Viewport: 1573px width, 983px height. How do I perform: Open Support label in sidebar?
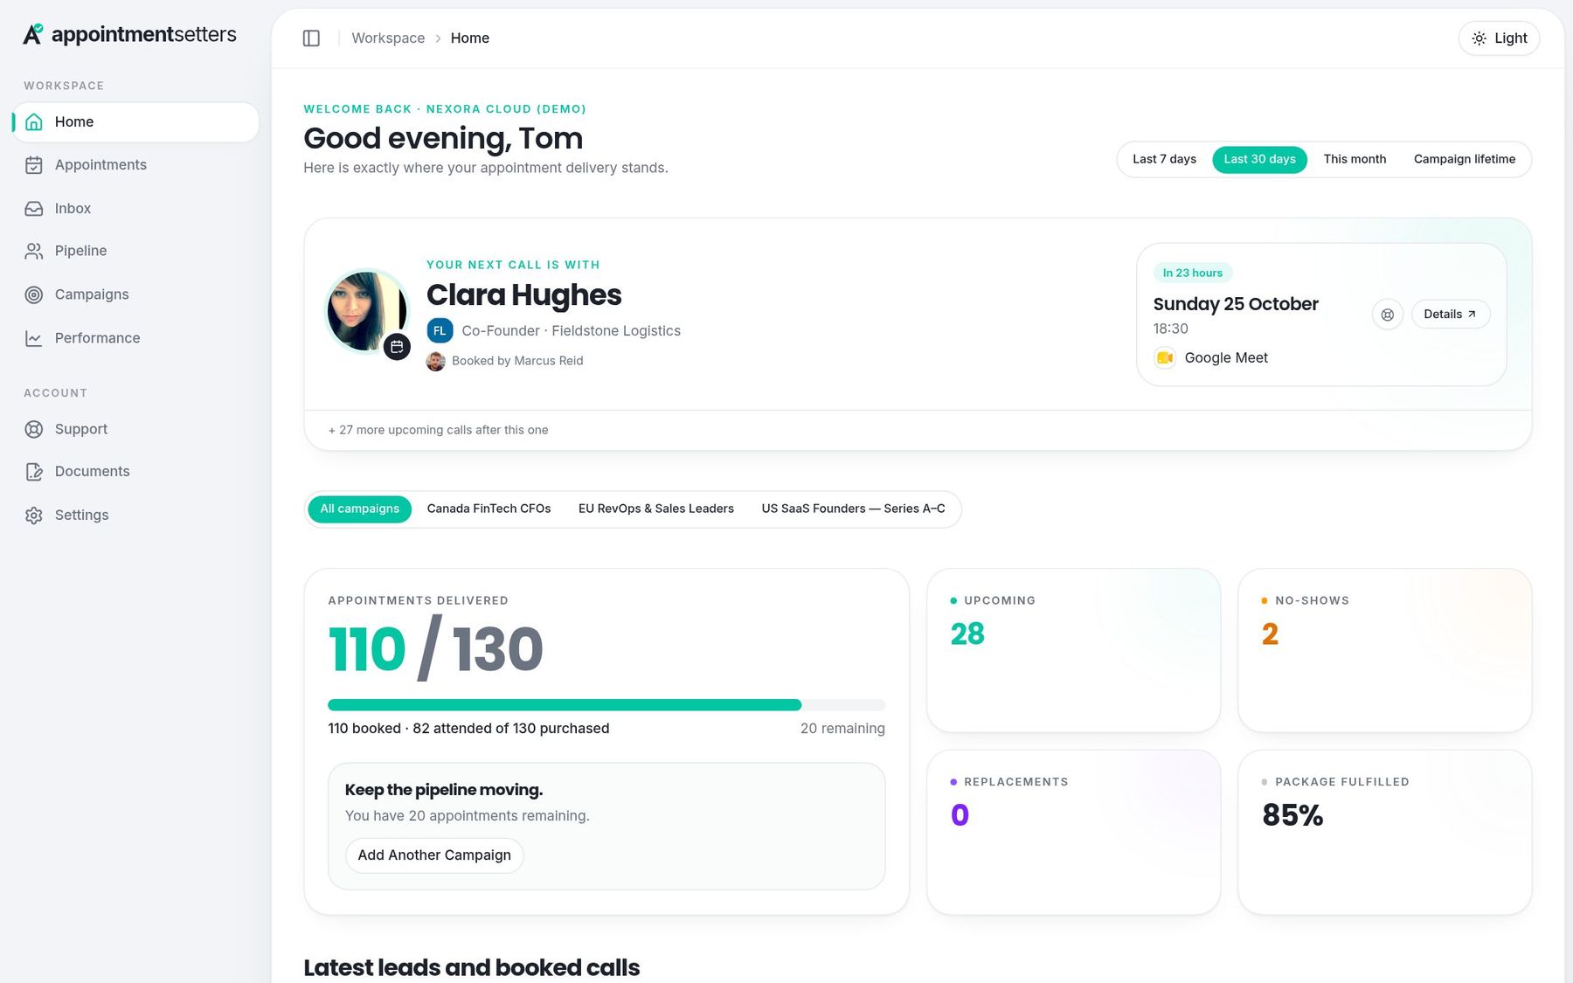(x=81, y=429)
